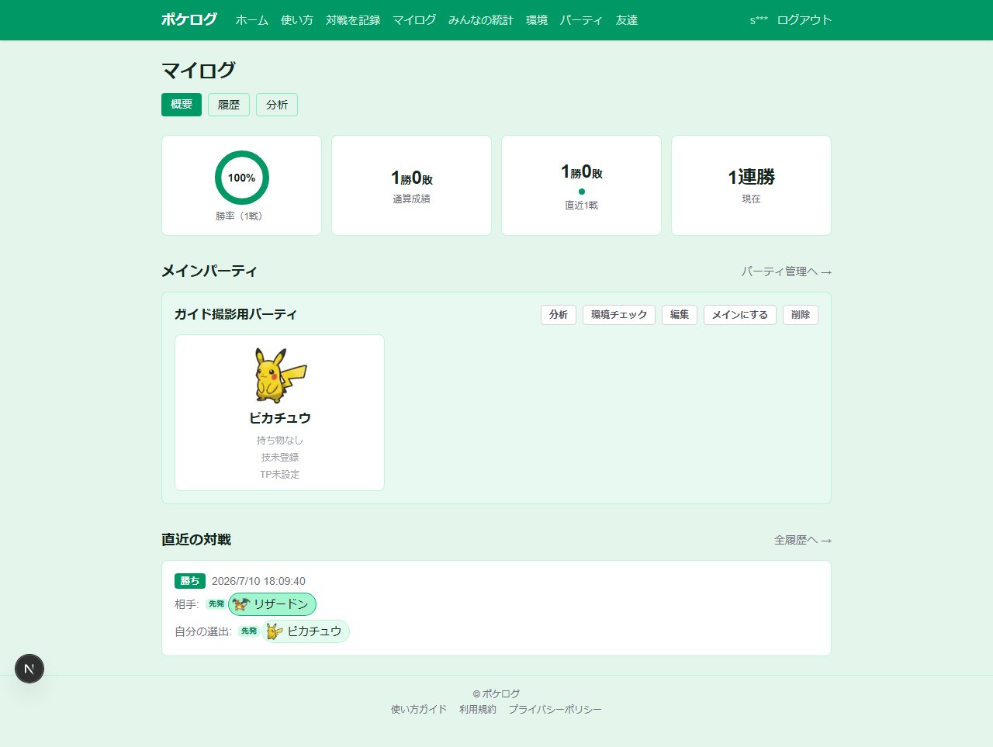Click the ログアウト link
This screenshot has width=993, height=747.
[804, 20]
